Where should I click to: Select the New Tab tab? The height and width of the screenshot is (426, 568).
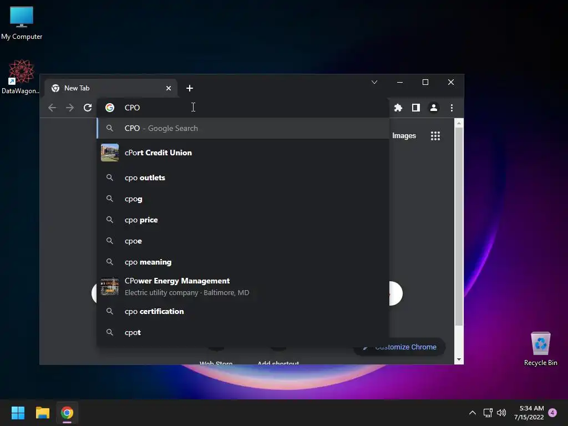[x=111, y=88]
